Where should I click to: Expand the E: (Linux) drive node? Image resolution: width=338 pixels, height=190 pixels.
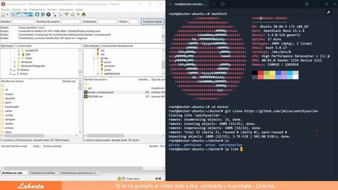pyautogui.click(x=11, y=74)
